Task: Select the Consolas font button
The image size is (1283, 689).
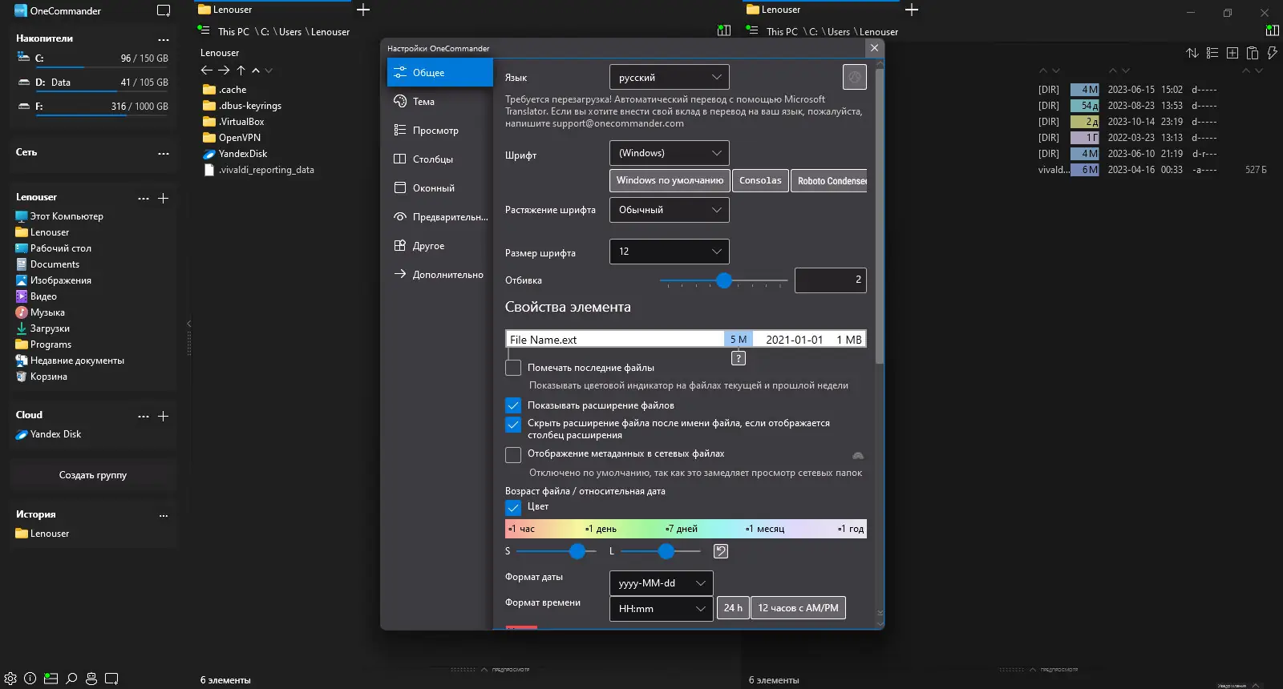Action: pos(760,180)
